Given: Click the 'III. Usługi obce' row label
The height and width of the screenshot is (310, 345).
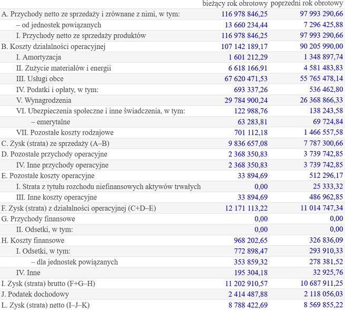Looking at the screenshot, I should [40, 79].
